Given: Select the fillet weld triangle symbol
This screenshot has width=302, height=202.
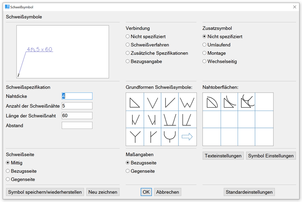Looking at the screenshot, I should point(135,102).
